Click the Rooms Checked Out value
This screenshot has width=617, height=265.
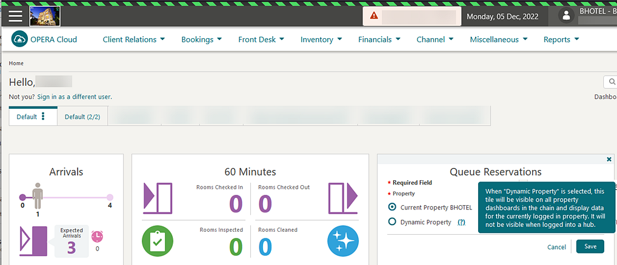[x=265, y=204]
